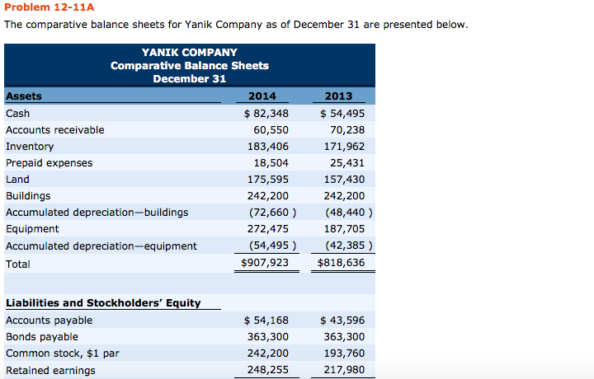Select the Assets section header
The image size is (594, 379).
point(24,96)
